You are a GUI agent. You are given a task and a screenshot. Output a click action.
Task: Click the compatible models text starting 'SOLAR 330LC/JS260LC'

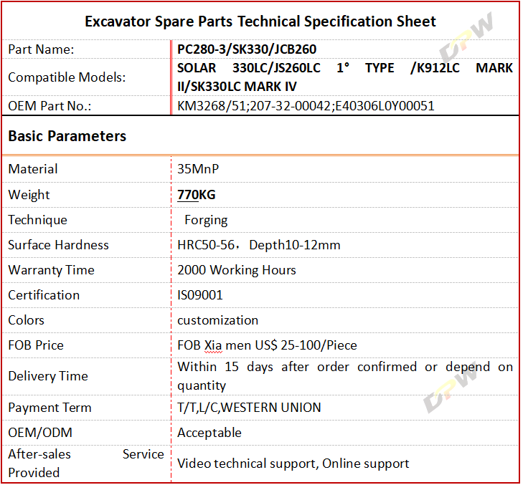[345, 77]
